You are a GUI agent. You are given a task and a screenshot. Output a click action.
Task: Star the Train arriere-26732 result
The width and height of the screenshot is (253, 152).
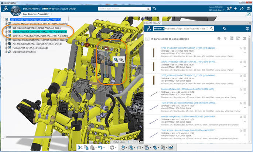[241, 103]
